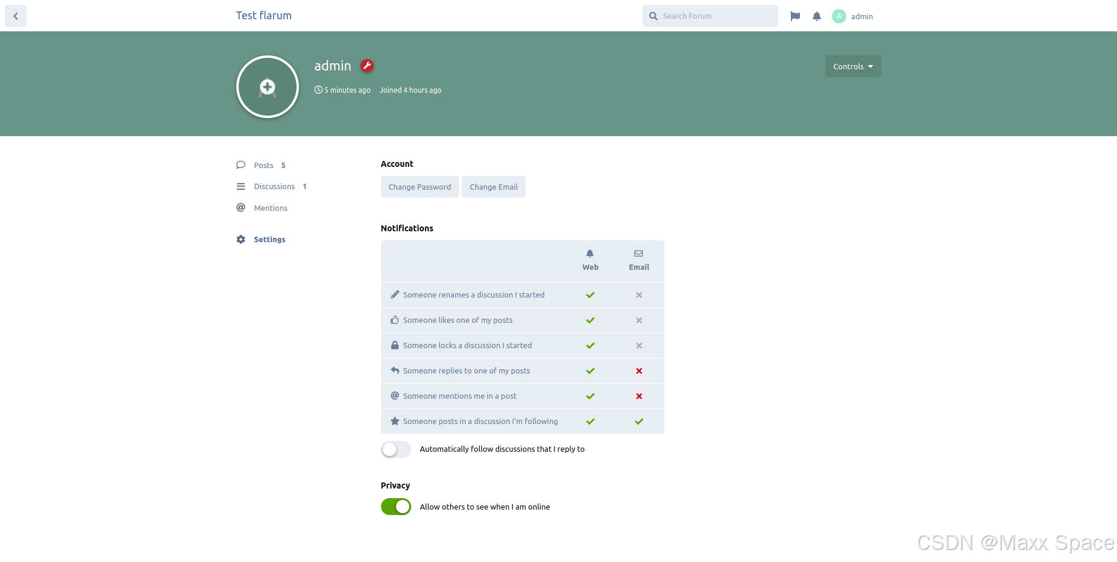
Task: Upload avatar via profile picture circle
Action: pos(268,87)
